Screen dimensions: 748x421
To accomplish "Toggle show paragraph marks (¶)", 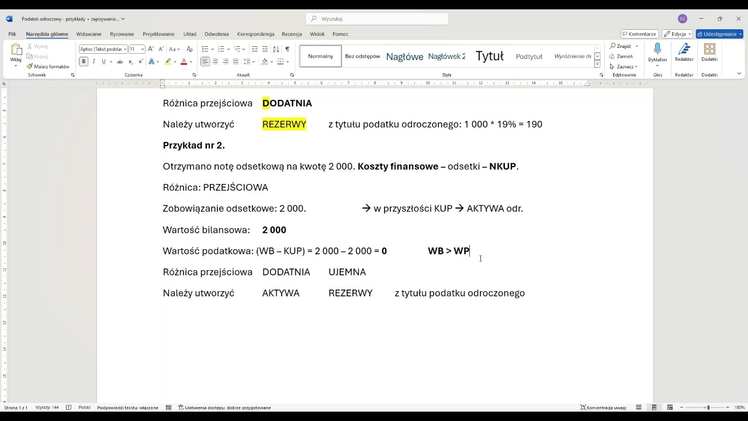I will (287, 49).
